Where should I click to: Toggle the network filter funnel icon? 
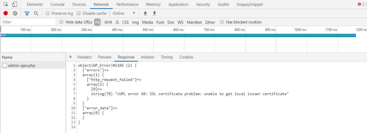point(27,13)
